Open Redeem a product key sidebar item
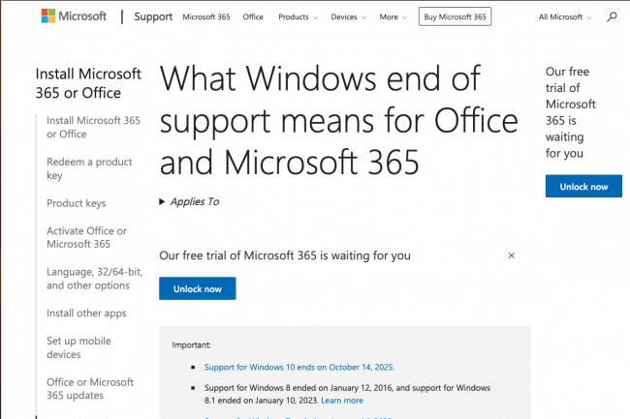The height and width of the screenshot is (419, 630). [x=89, y=168]
